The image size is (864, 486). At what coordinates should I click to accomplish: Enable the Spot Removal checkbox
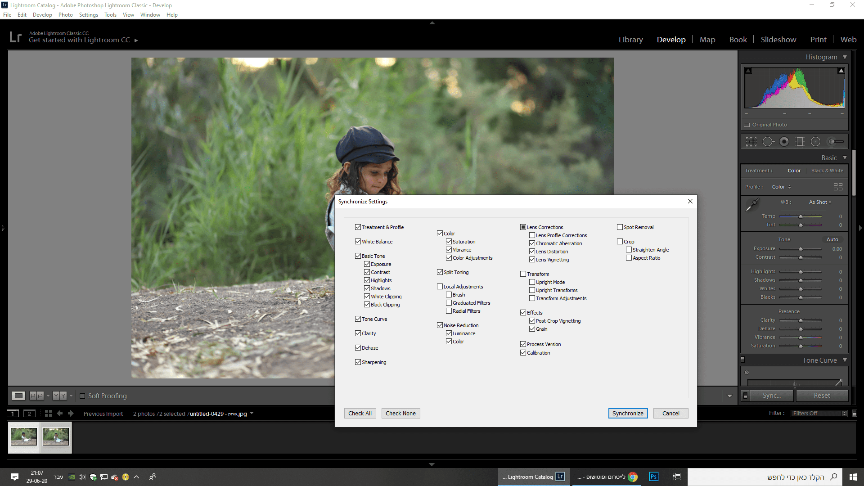click(x=620, y=227)
